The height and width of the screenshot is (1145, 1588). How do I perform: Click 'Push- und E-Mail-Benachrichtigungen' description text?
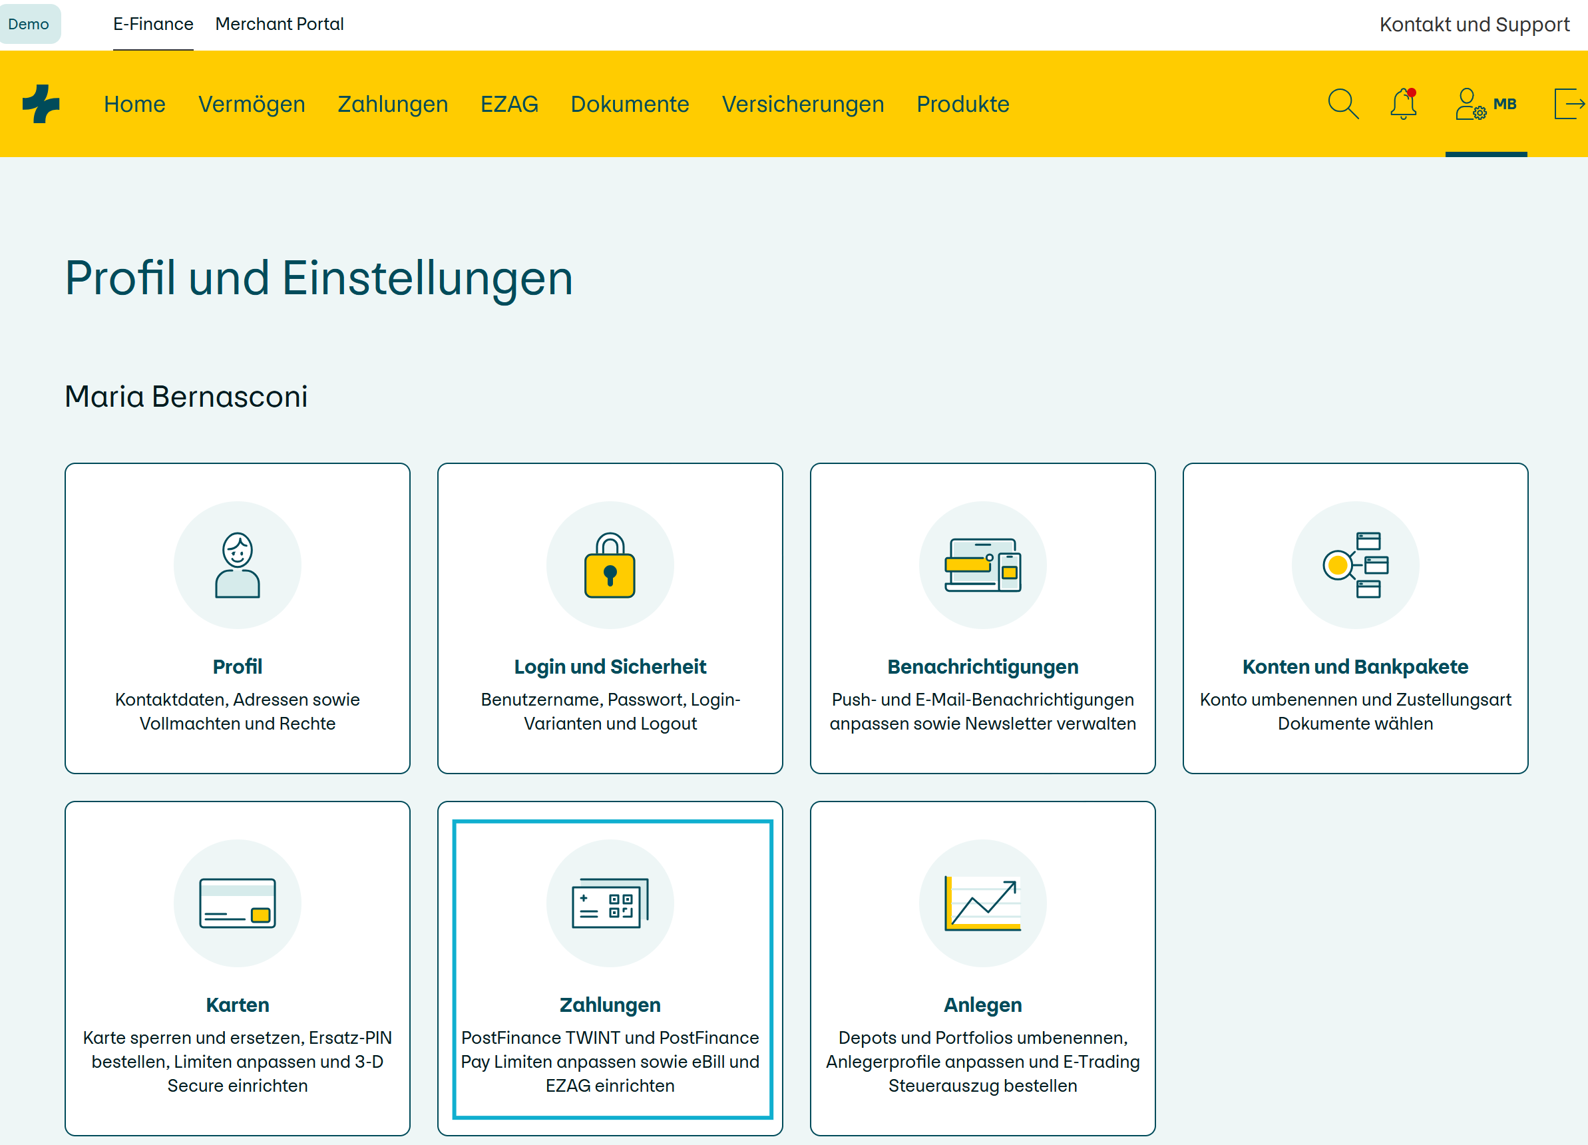click(982, 699)
